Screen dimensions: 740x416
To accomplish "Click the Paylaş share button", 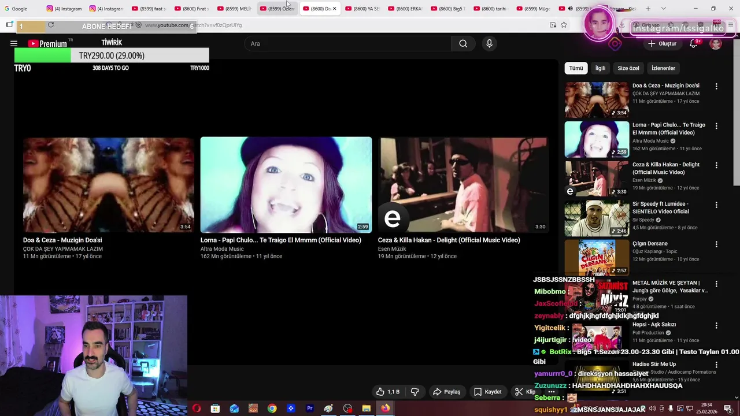I will click(446, 392).
